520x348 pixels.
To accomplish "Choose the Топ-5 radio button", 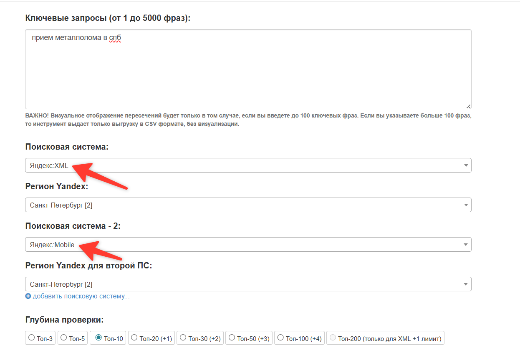I will coord(64,338).
